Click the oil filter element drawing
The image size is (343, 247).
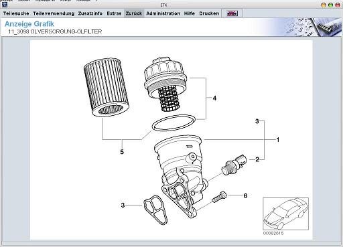107,87
